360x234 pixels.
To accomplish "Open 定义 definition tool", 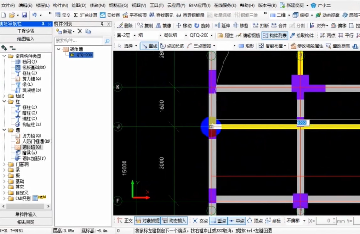I will point(63,15).
